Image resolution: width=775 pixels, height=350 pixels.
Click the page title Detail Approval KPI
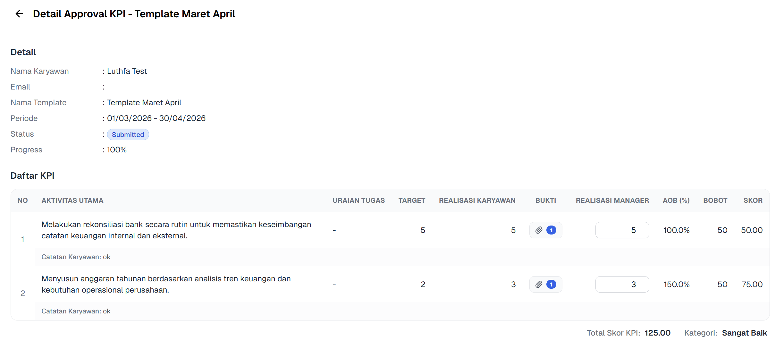(134, 14)
